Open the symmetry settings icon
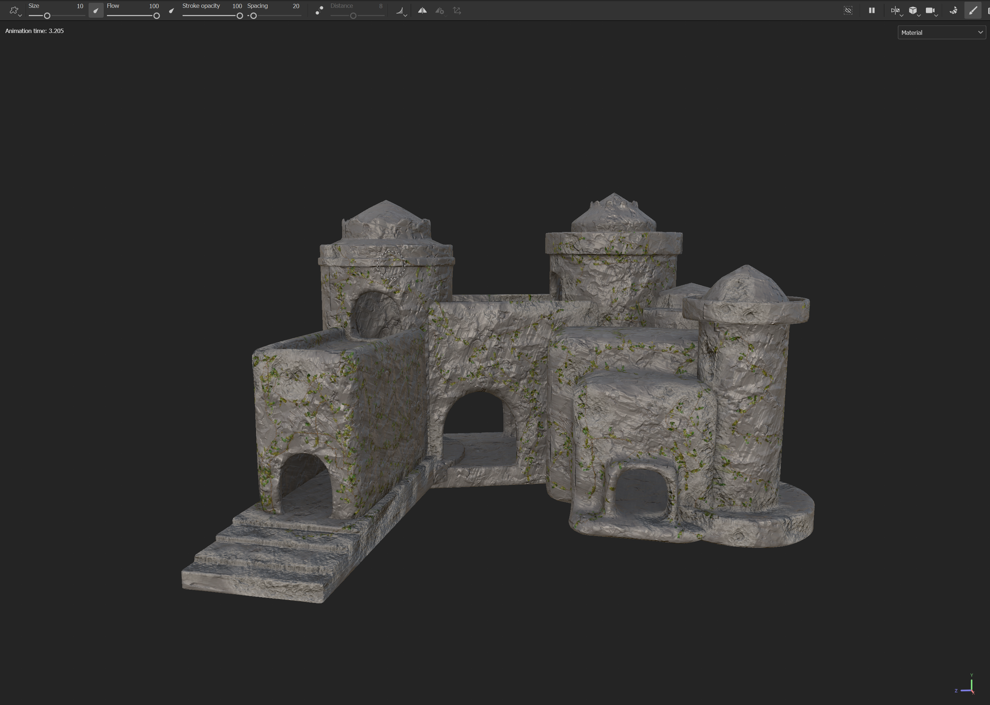 440,11
